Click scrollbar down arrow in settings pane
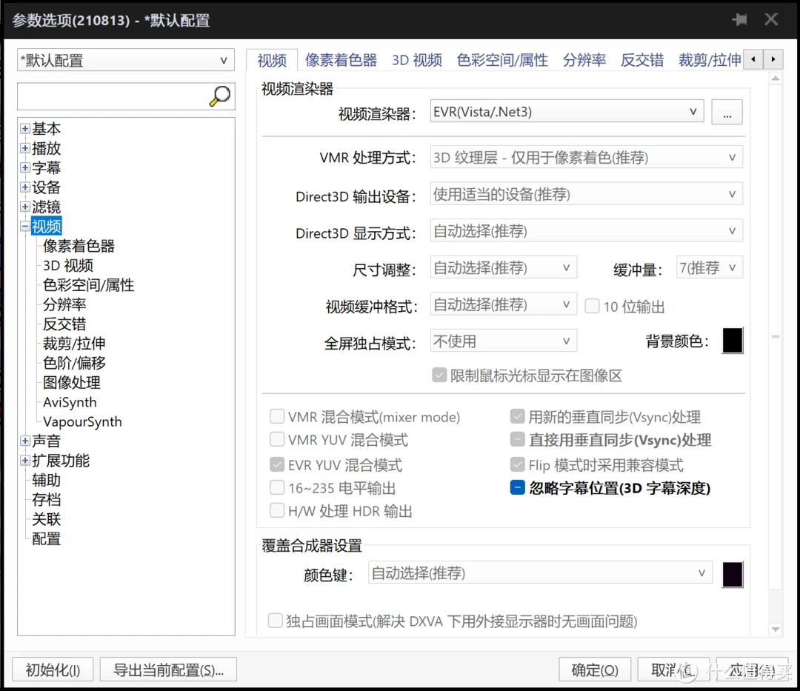800x691 pixels. pyautogui.click(x=775, y=630)
